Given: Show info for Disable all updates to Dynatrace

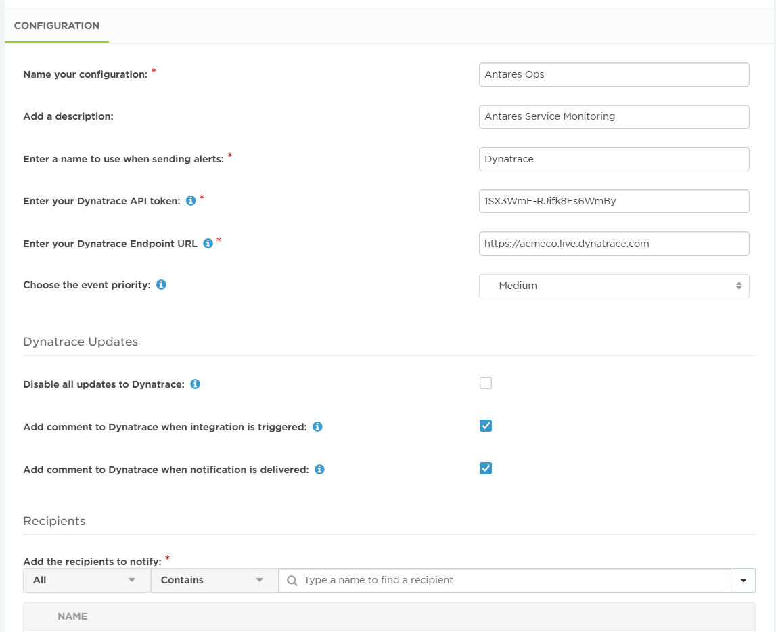Looking at the screenshot, I should tap(195, 384).
